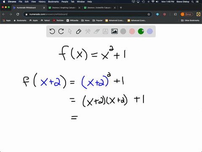The width and height of the screenshot is (202, 152).
Task: Open the Edit menu
Action: coord(27,2)
